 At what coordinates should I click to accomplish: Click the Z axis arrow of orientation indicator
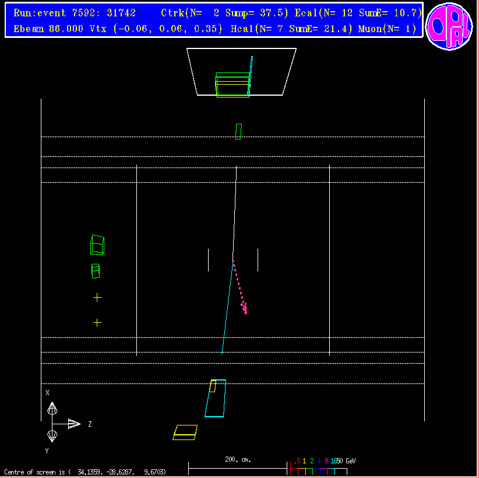(74, 424)
